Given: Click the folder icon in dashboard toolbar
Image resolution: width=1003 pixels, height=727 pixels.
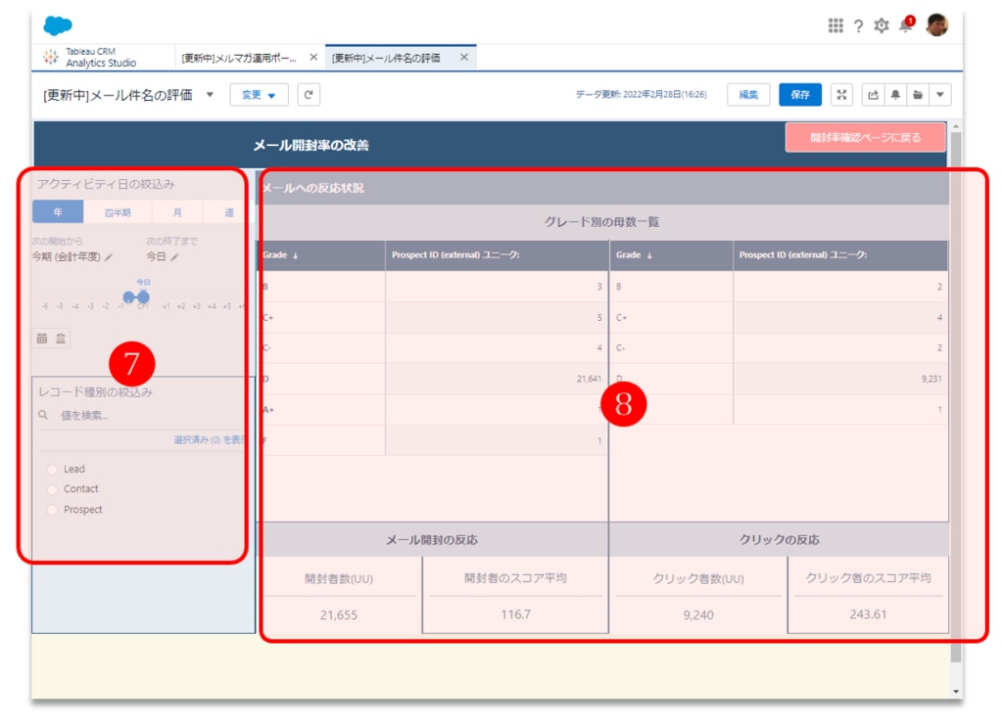Looking at the screenshot, I should pyautogui.click(x=918, y=94).
